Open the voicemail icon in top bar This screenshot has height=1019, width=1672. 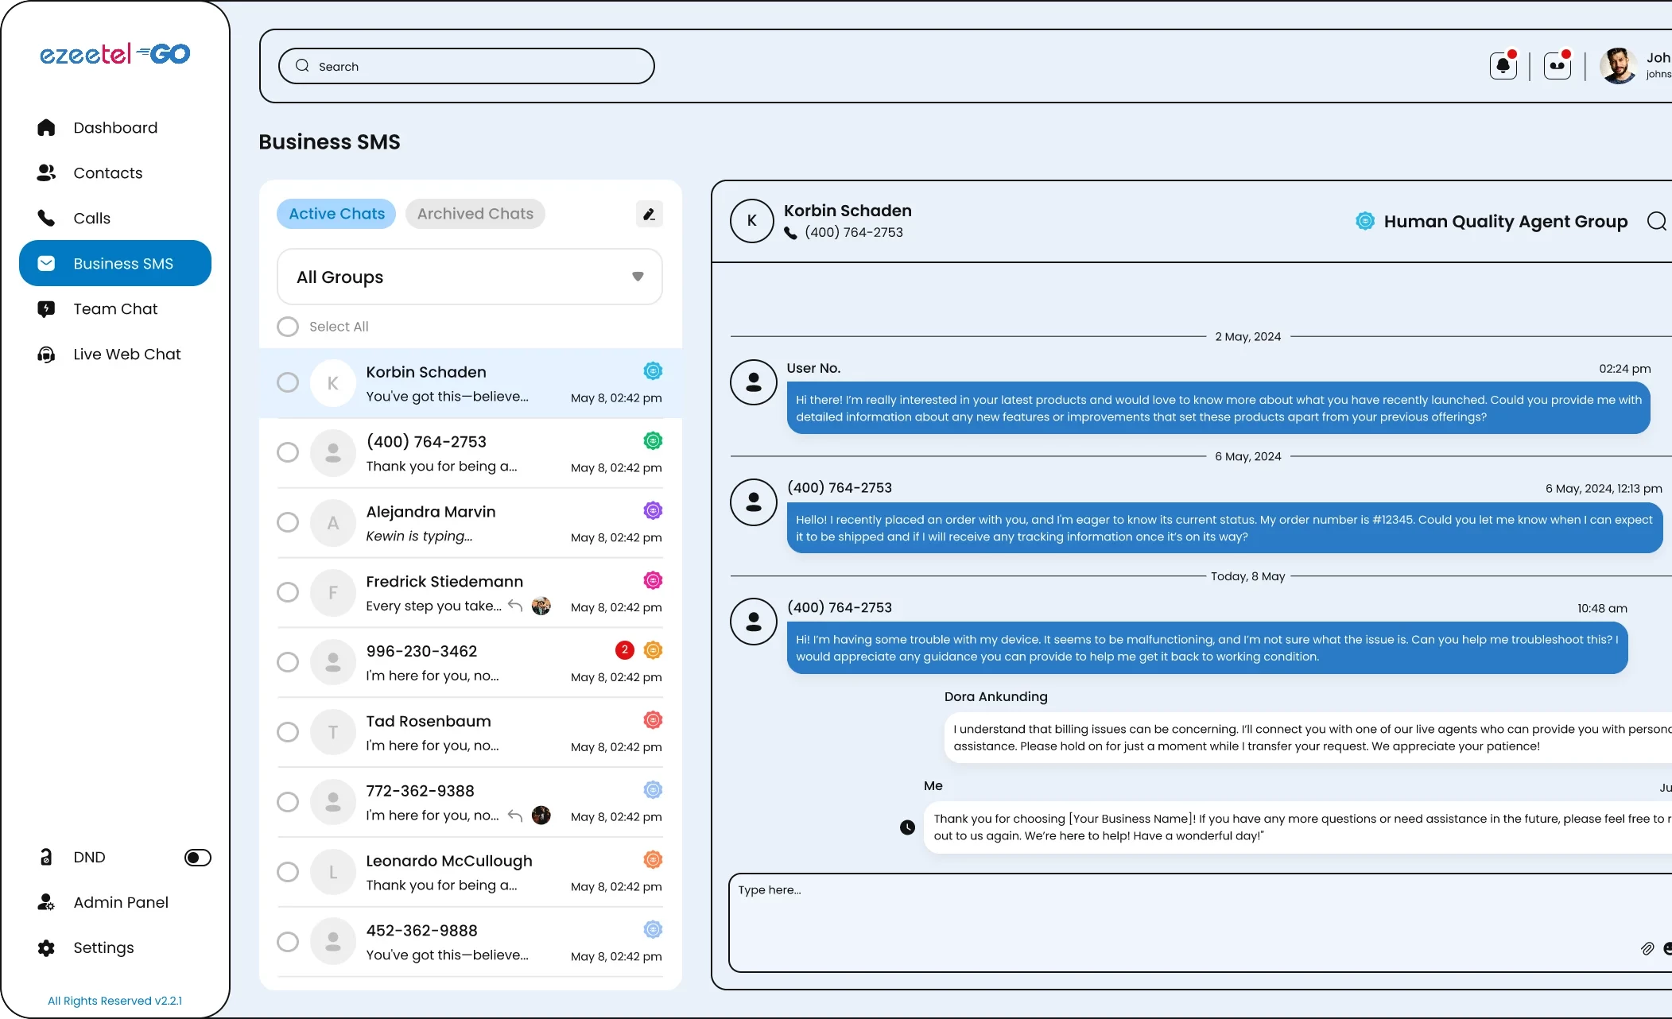point(1557,66)
